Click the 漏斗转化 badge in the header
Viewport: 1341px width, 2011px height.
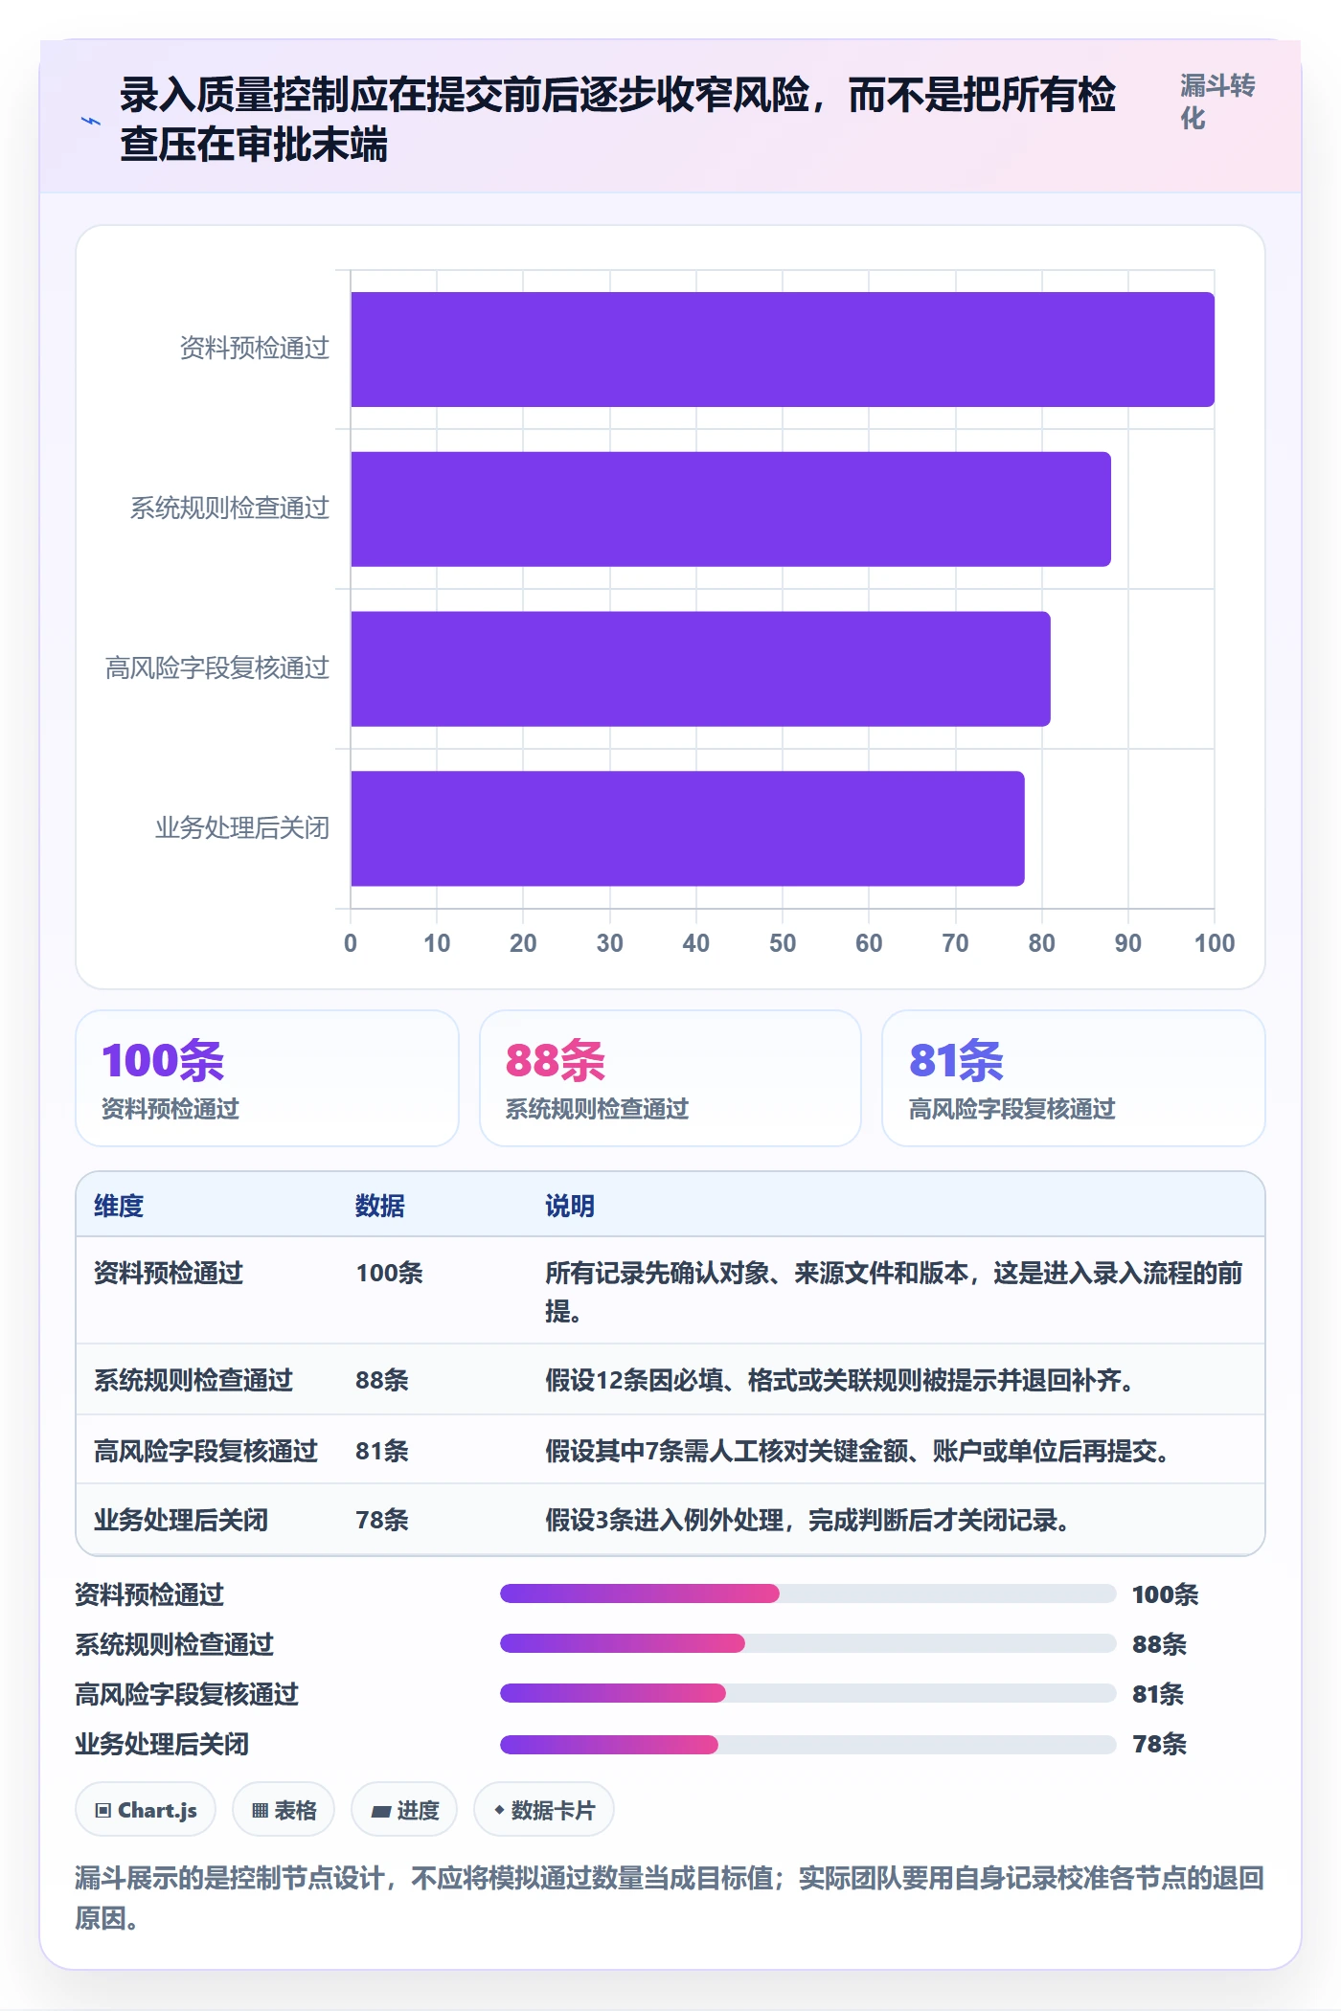pyautogui.click(x=1217, y=102)
